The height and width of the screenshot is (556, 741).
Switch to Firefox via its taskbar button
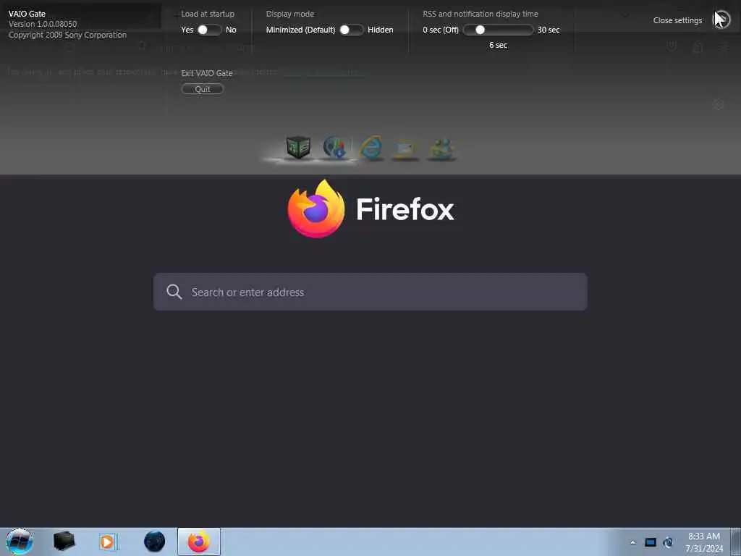coord(199,542)
